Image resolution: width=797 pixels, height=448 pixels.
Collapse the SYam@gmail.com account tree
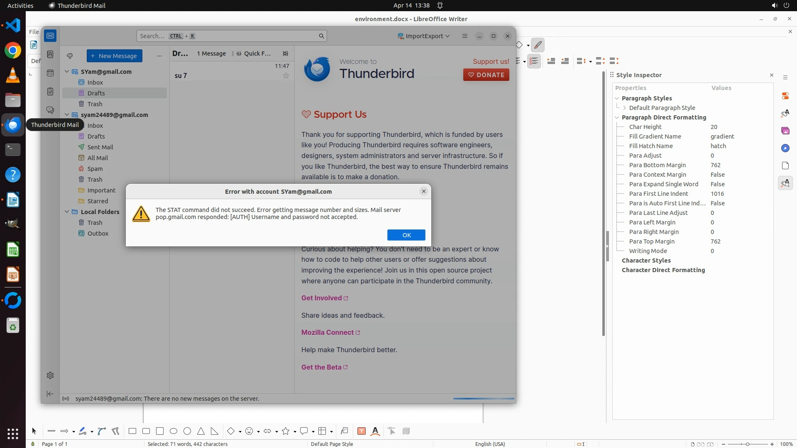(x=67, y=72)
